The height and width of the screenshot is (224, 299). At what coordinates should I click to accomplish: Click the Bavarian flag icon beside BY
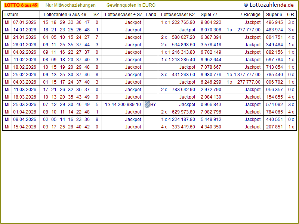click(147, 105)
